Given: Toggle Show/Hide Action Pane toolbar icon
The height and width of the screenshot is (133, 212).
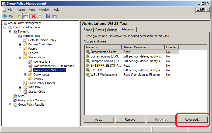Looking at the screenshot, I should [54, 16].
